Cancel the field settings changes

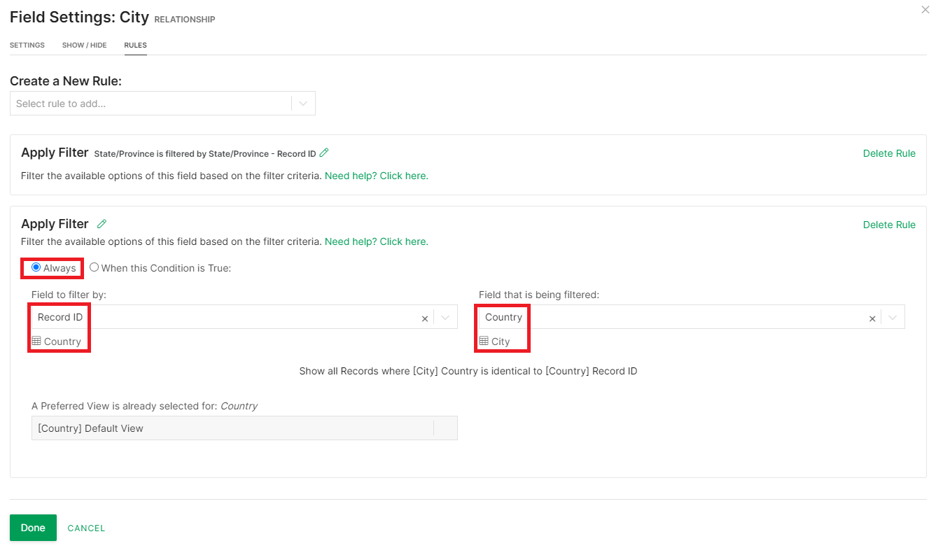[86, 528]
